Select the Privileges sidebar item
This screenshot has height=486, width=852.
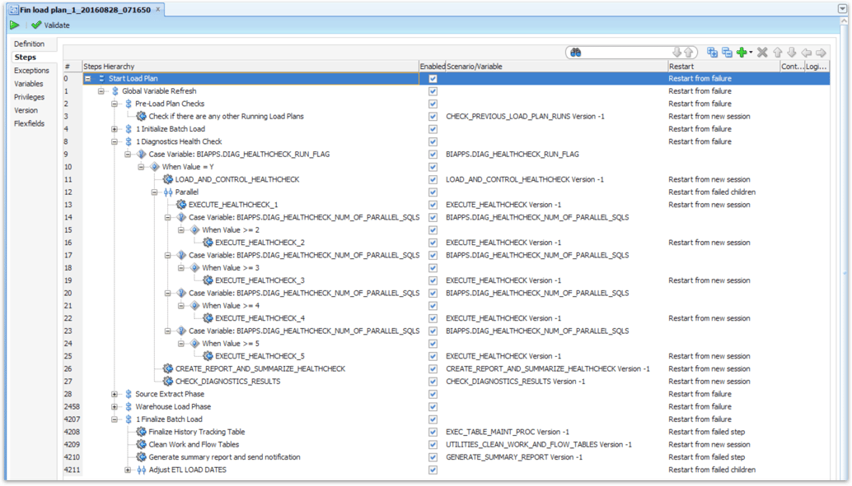coord(27,96)
